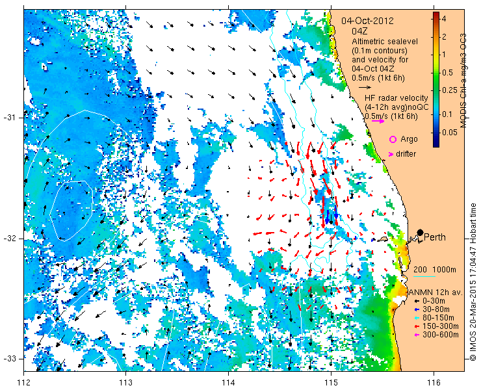Viewport: 481px width, 390px height.
Task: Click the '0-30m' depth label
Action: (434, 302)
